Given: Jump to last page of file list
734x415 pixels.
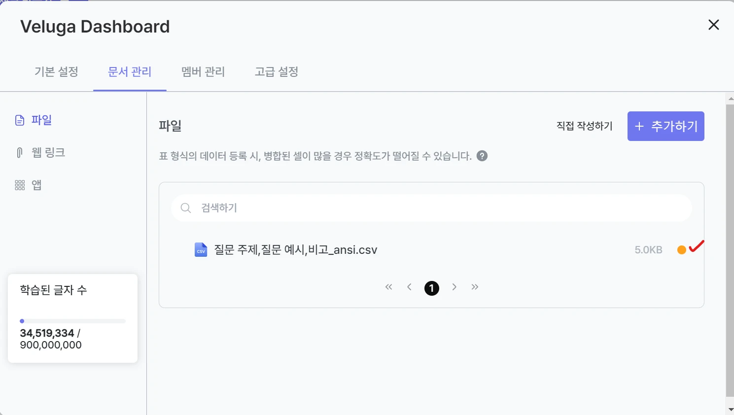Looking at the screenshot, I should [x=475, y=287].
